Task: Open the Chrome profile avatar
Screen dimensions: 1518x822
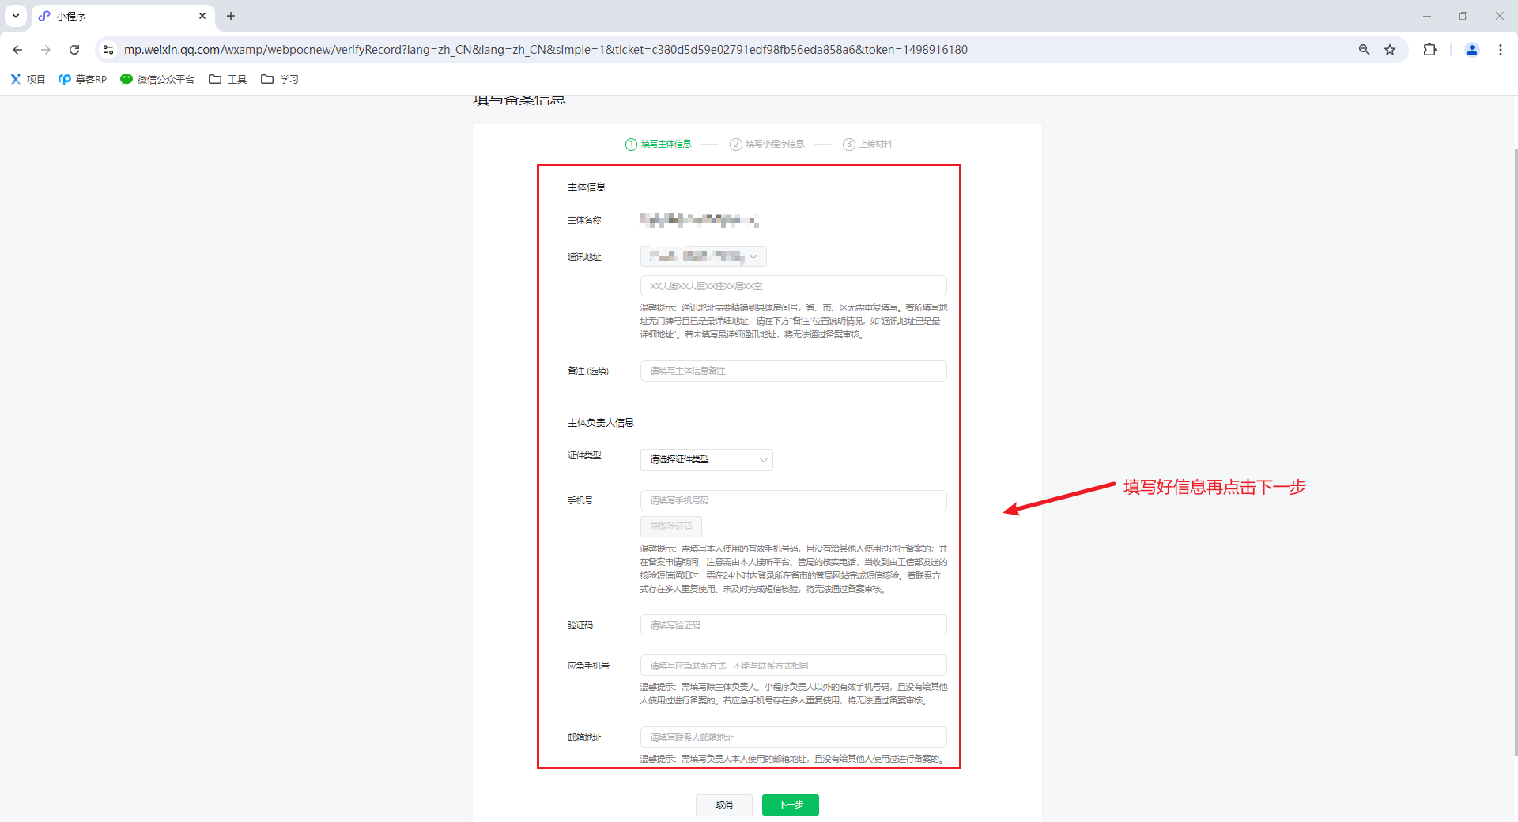Action: pos(1472,50)
